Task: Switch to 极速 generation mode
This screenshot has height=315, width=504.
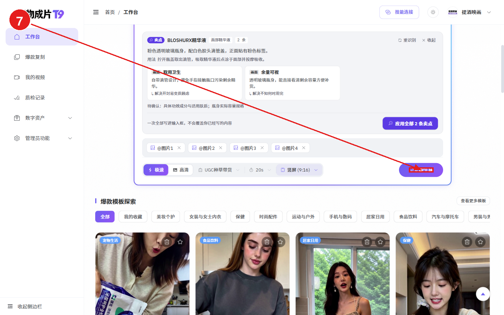Action: [x=156, y=170]
